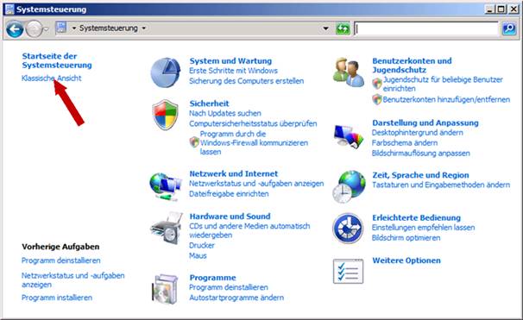Screen dimensions: 523x320
Task: Click Dateifreigabe einrichten
Action: coord(229,194)
